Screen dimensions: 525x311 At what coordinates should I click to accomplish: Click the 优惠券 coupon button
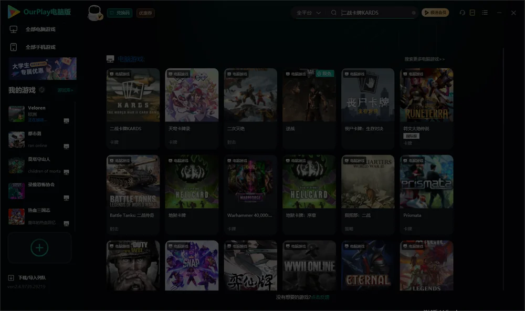click(145, 13)
